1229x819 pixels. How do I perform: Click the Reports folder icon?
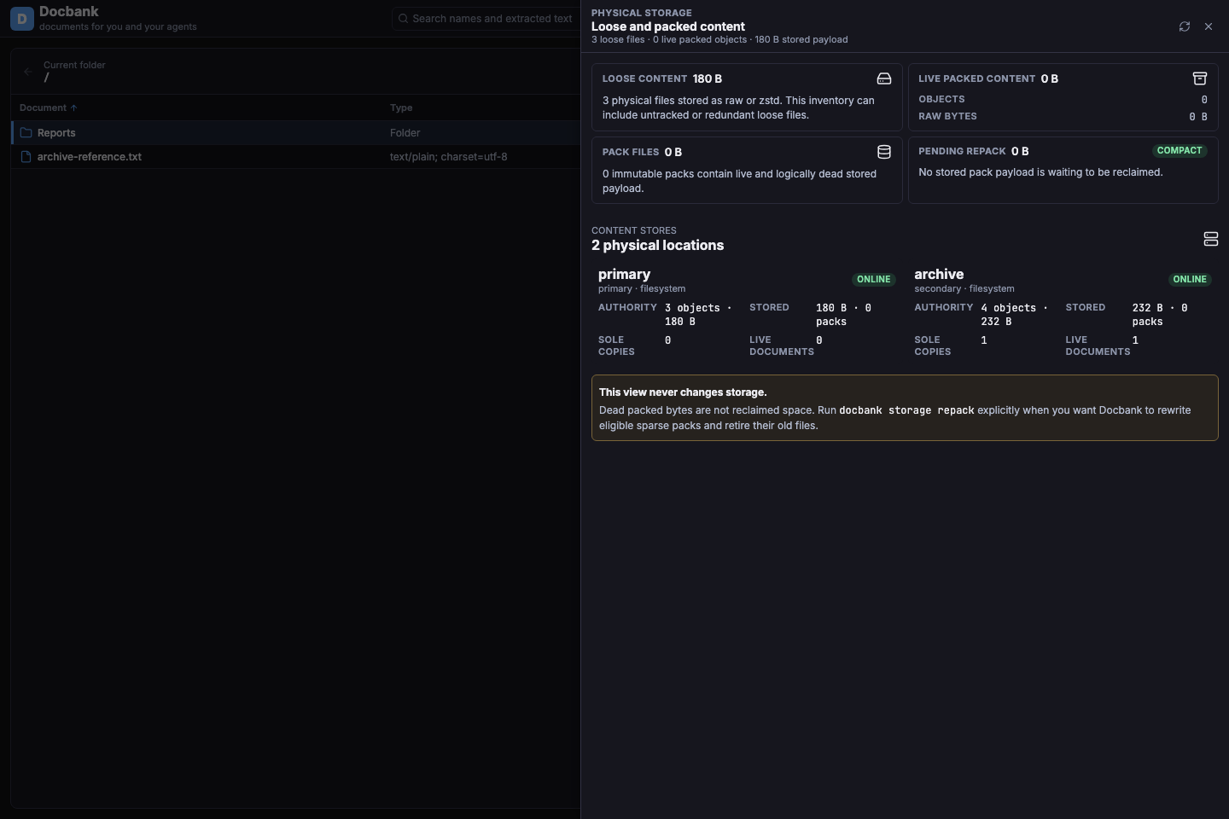click(26, 133)
